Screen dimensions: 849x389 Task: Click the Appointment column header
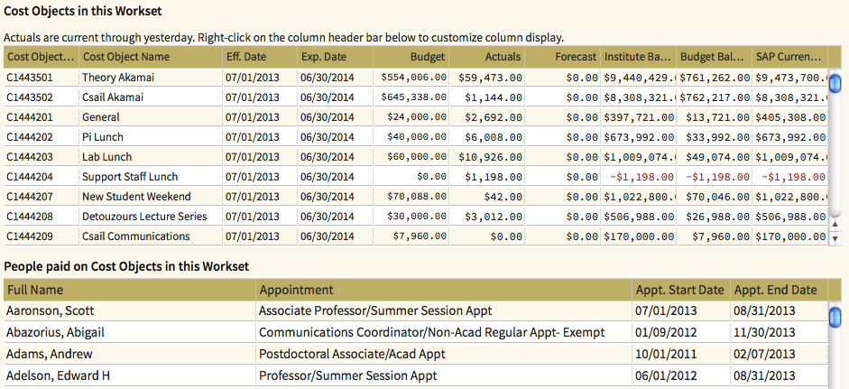pyautogui.click(x=444, y=290)
